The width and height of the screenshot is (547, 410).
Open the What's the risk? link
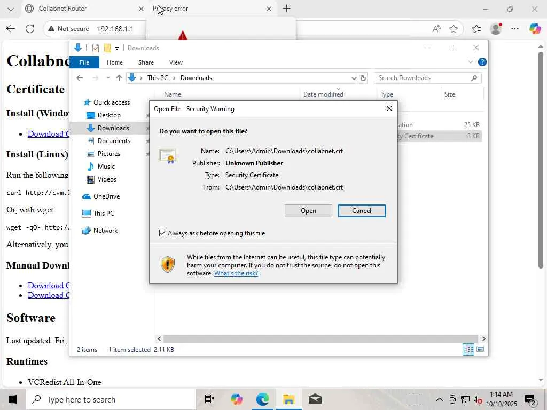tap(236, 273)
